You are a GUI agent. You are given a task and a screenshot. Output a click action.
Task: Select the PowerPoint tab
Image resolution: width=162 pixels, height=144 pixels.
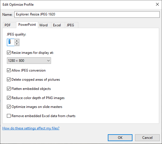coord(27,25)
